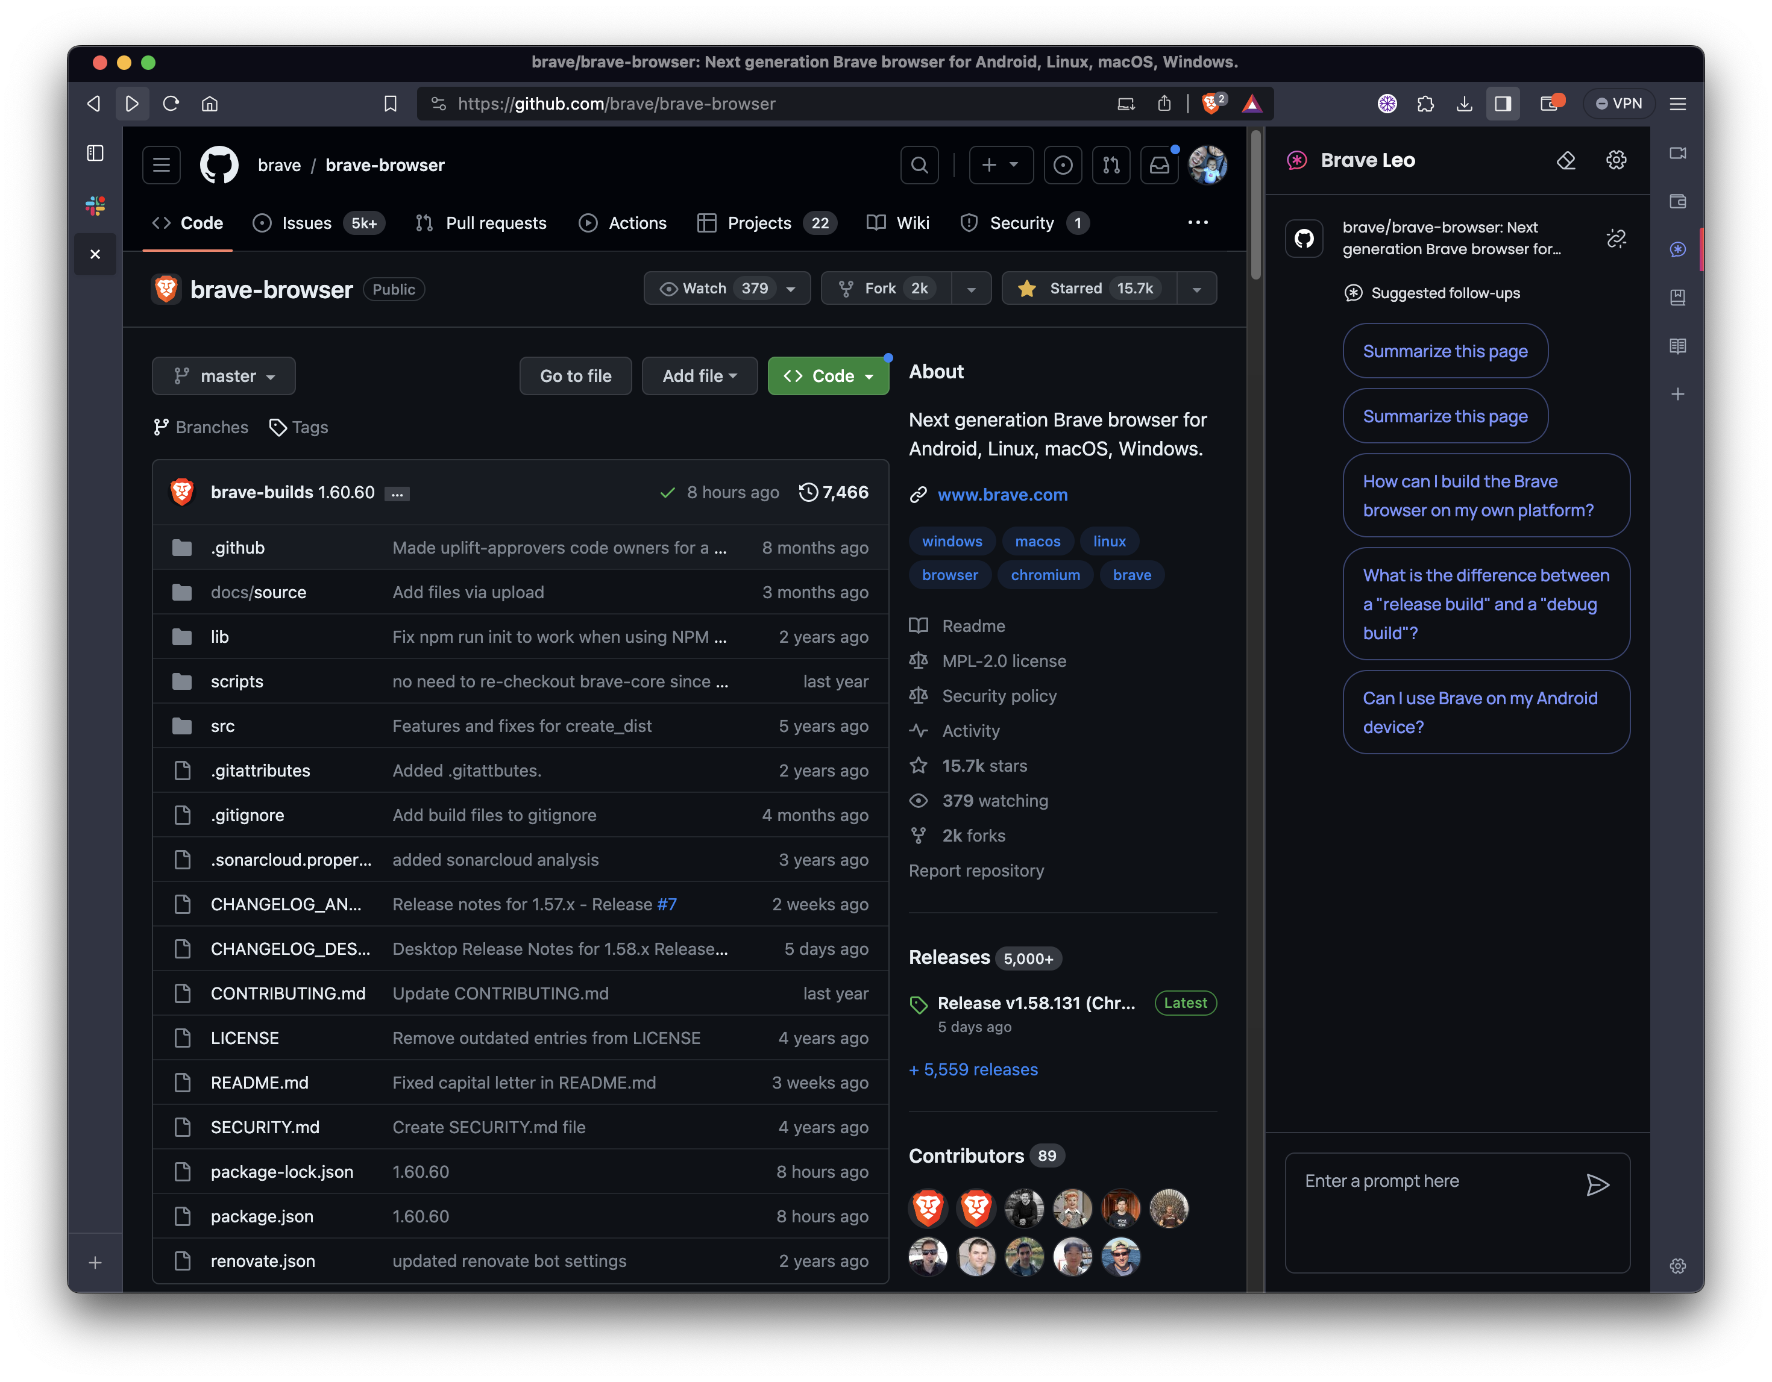The width and height of the screenshot is (1772, 1382).
Task: Open GitHub notifications inbox icon
Action: tap(1160, 166)
